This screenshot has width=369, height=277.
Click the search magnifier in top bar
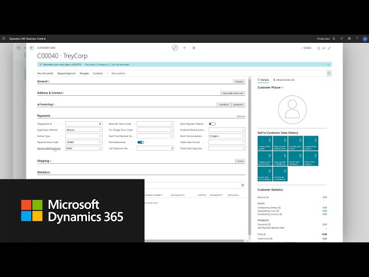coord(341,39)
